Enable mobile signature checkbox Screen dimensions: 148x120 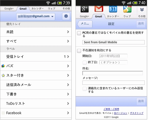pos(79,33)
